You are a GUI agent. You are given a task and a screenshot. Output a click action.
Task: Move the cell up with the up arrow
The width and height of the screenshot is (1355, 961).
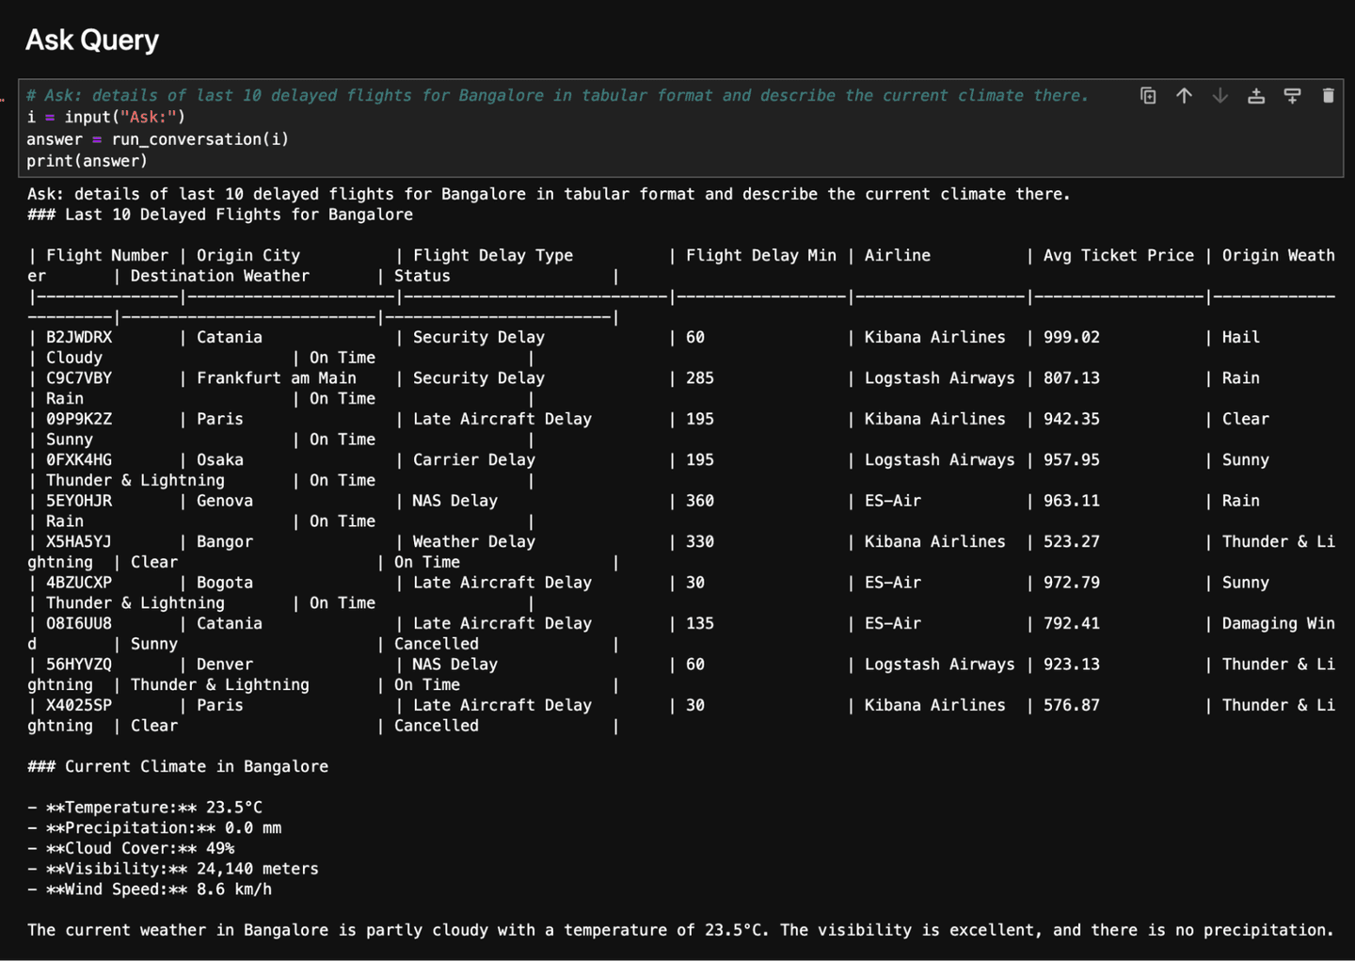pyautogui.click(x=1184, y=96)
